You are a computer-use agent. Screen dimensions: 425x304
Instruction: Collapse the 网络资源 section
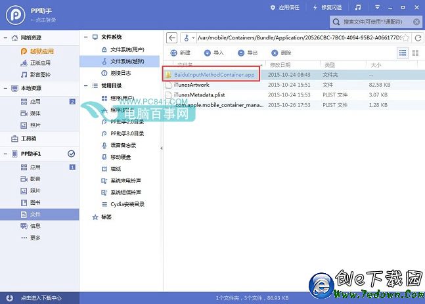coord(5,37)
